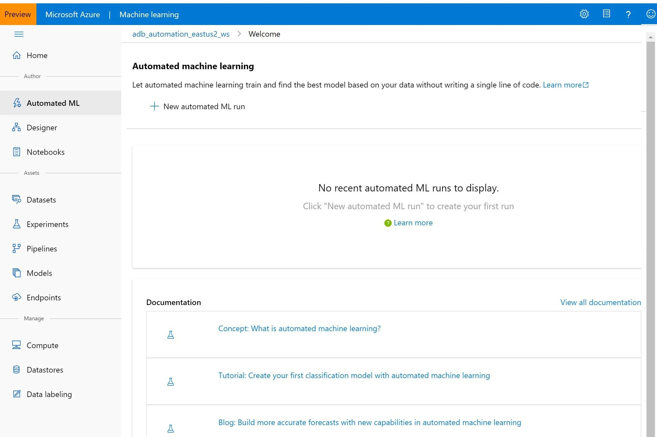Viewport: 657px width, 437px height.
Task: Open the Experiments section
Action: (x=47, y=224)
